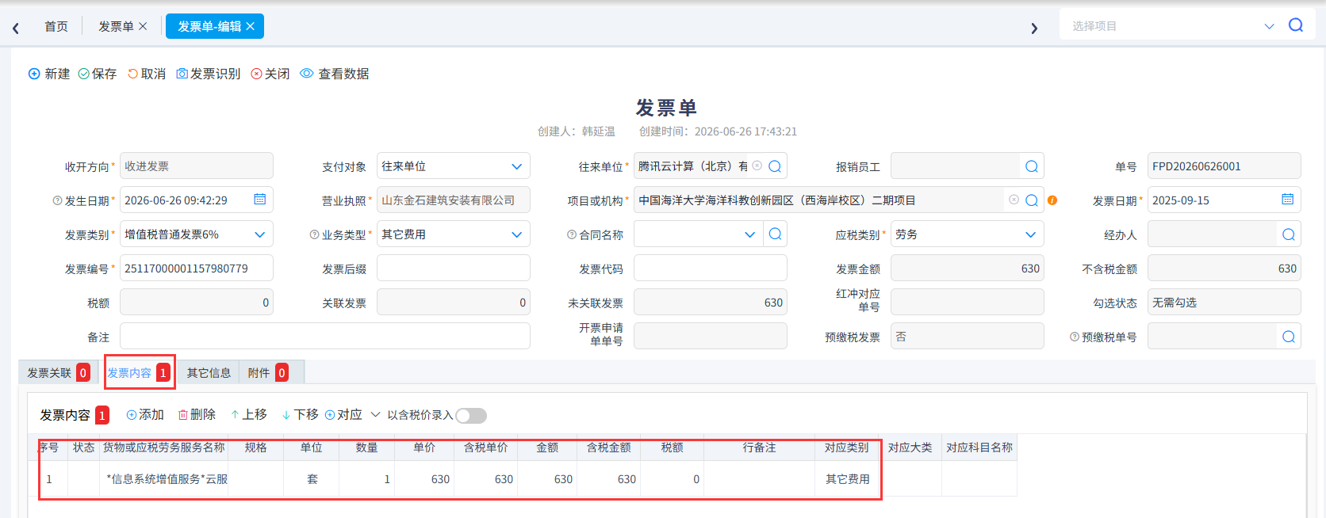This screenshot has height=518, width=1326.
Task: Open the 首页 tab
Action: coord(56,26)
